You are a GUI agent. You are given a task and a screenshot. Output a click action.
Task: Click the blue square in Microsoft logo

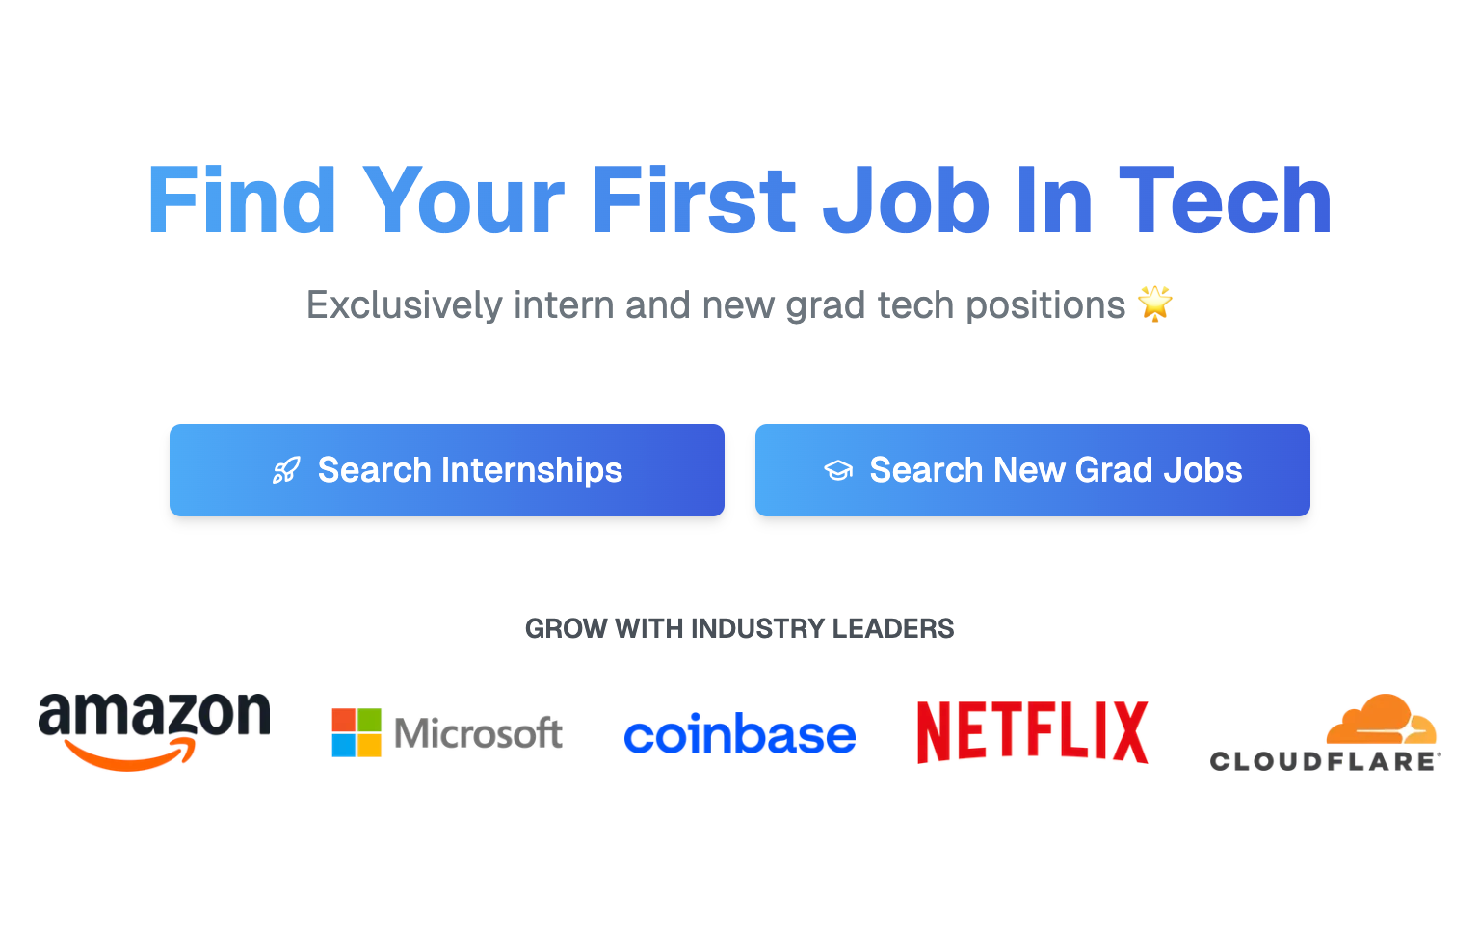click(344, 746)
